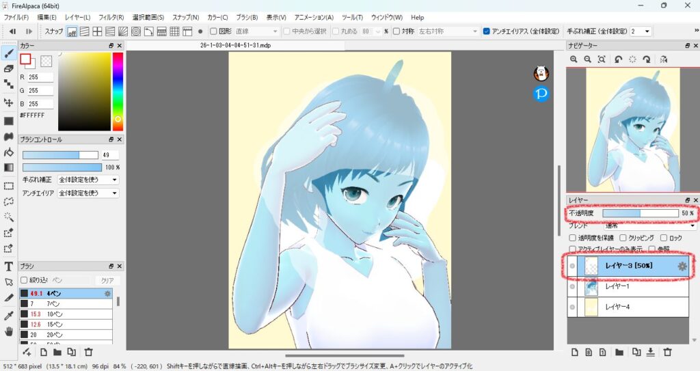
Task: Select the Magic Wand tool
Action: point(8,217)
